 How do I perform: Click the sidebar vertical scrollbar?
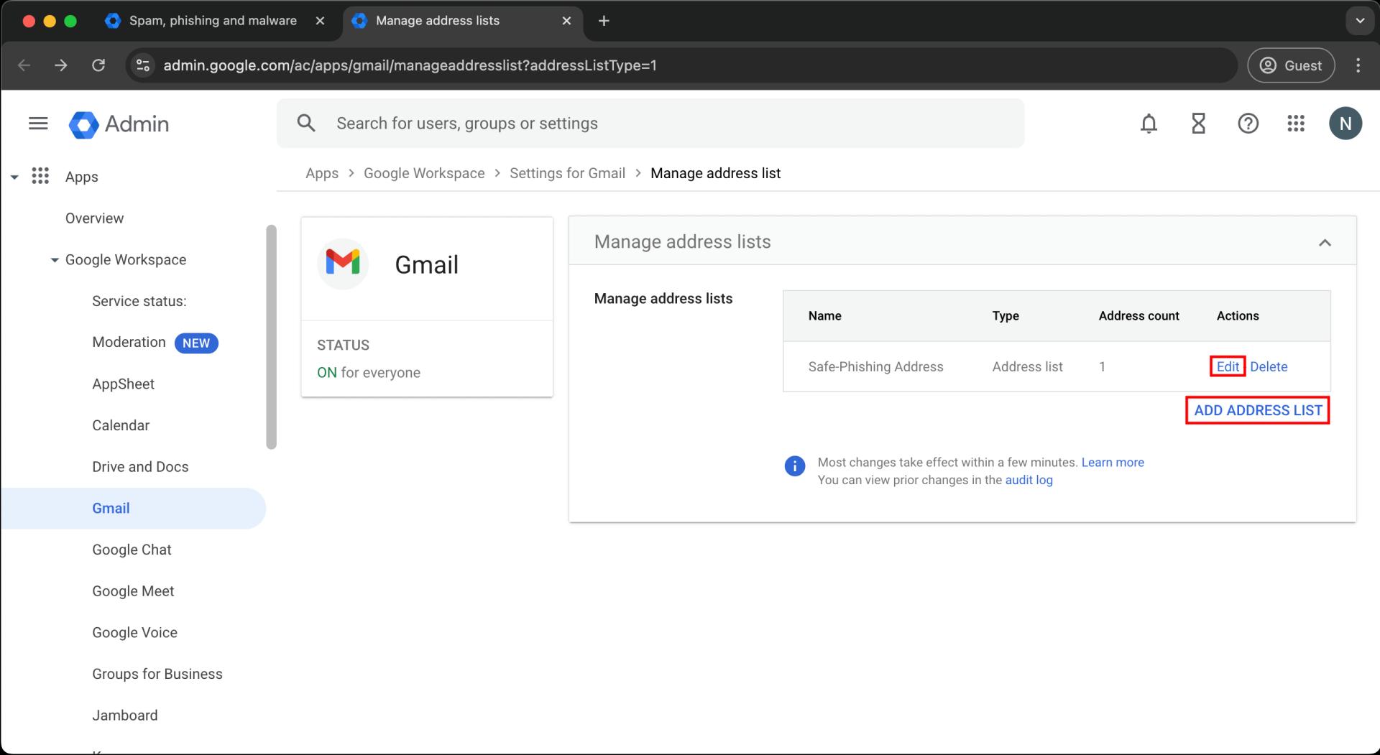click(271, 337)
